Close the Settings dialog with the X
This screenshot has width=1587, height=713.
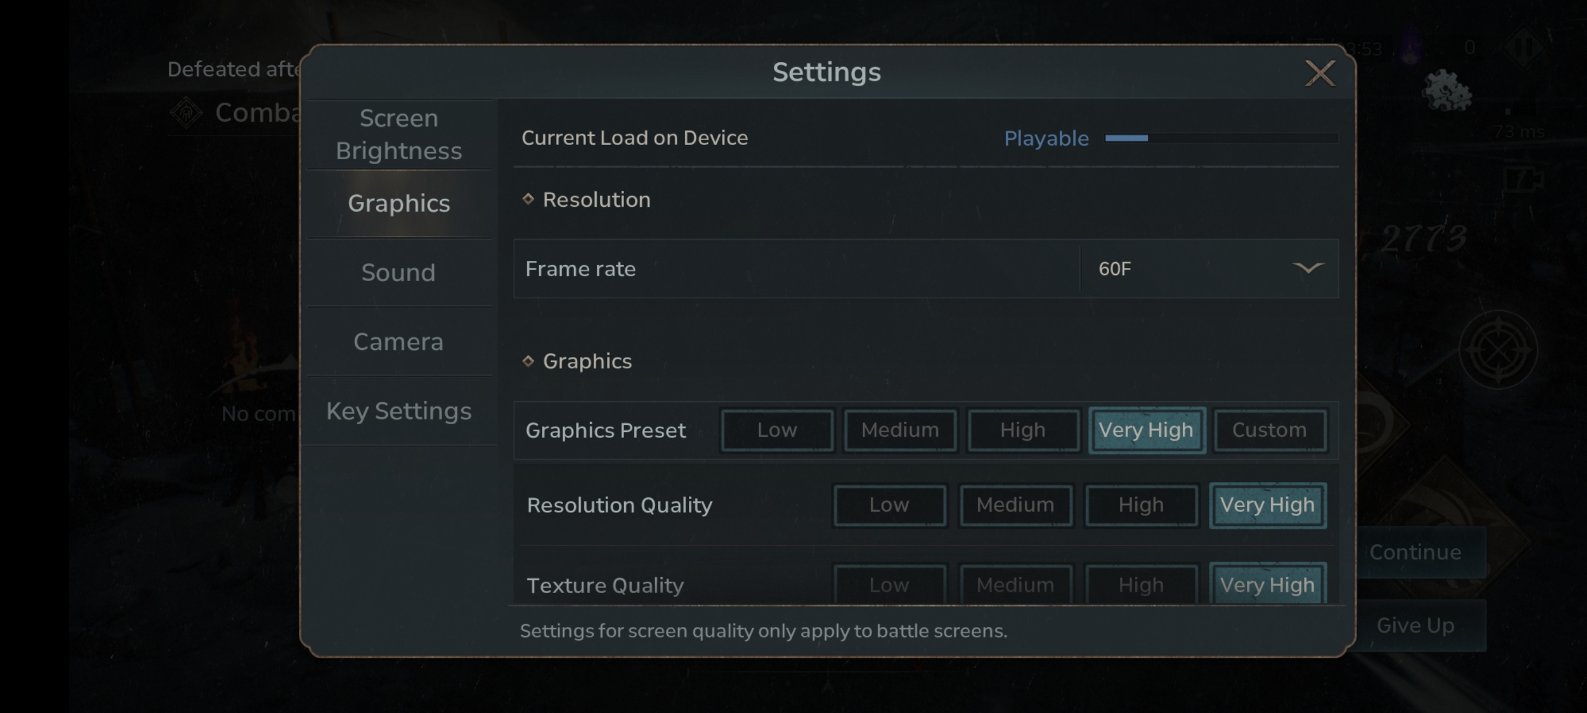1320,73
